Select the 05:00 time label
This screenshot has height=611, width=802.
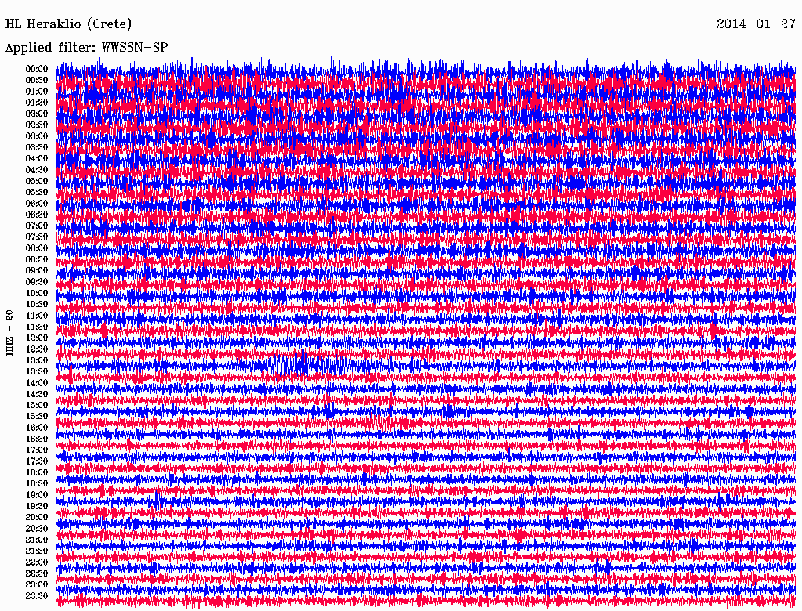pos(37,181)
